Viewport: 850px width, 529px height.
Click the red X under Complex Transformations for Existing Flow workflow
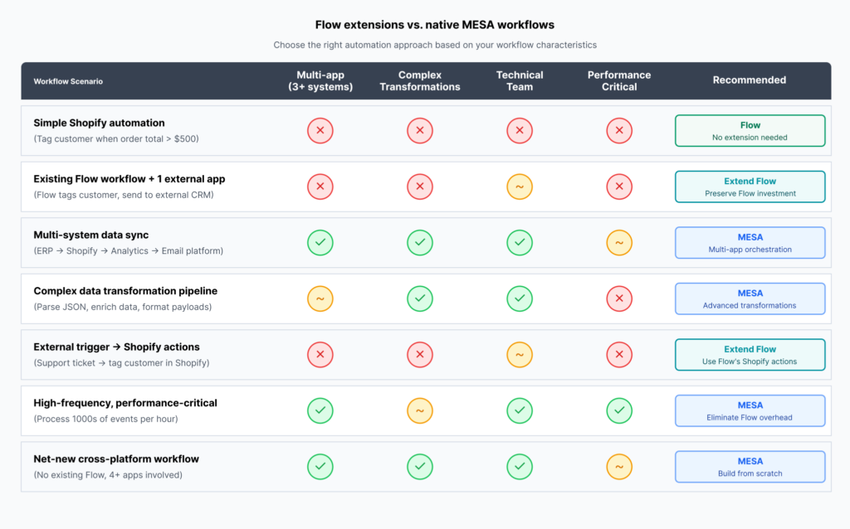(x=420, y=187)
